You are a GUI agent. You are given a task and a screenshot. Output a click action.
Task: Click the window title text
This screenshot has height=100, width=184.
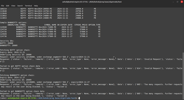92,2
